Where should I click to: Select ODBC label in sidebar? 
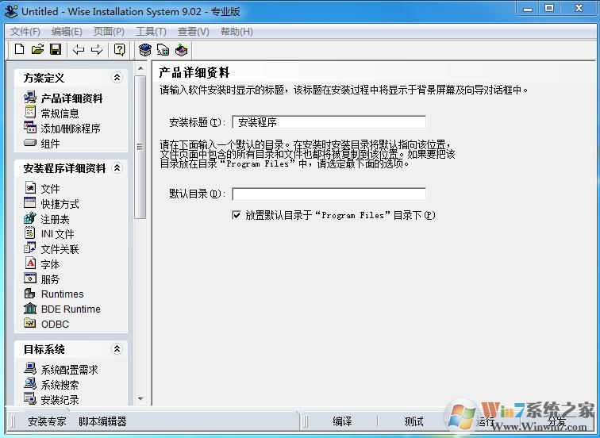click(55, 324)
